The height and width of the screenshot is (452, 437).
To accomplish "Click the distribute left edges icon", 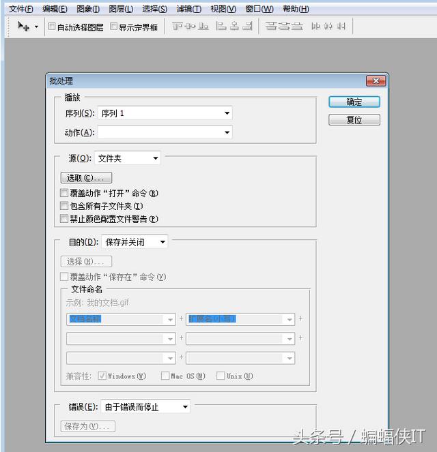I will tap(315, 27).
